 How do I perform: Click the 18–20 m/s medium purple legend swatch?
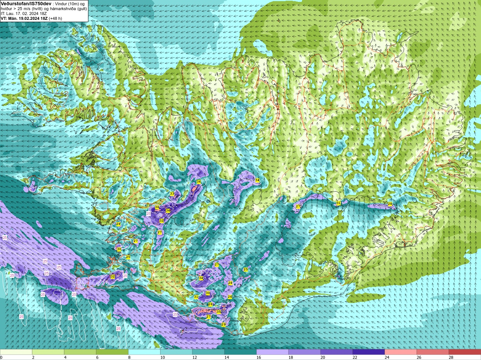tap(305, 352)
